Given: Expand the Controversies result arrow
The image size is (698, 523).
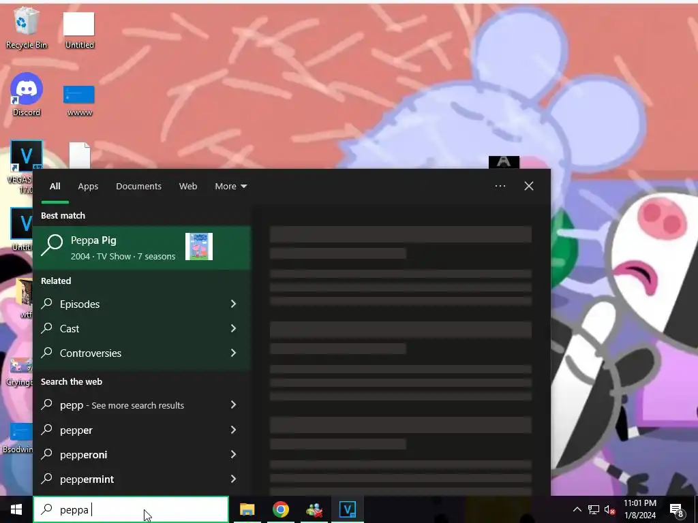Looking at the screenshot, I should tap(233, 353).
